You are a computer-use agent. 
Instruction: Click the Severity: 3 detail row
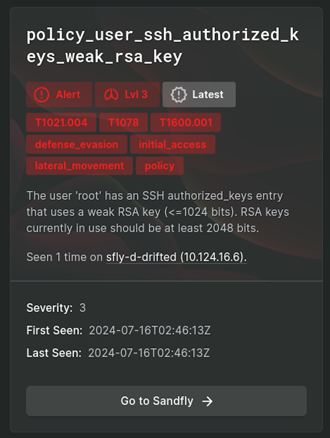(x=56, y=307)
